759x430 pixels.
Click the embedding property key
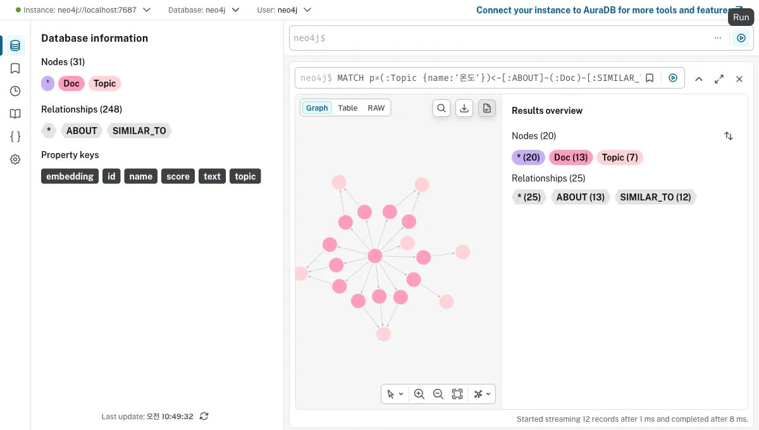[70, 176]
